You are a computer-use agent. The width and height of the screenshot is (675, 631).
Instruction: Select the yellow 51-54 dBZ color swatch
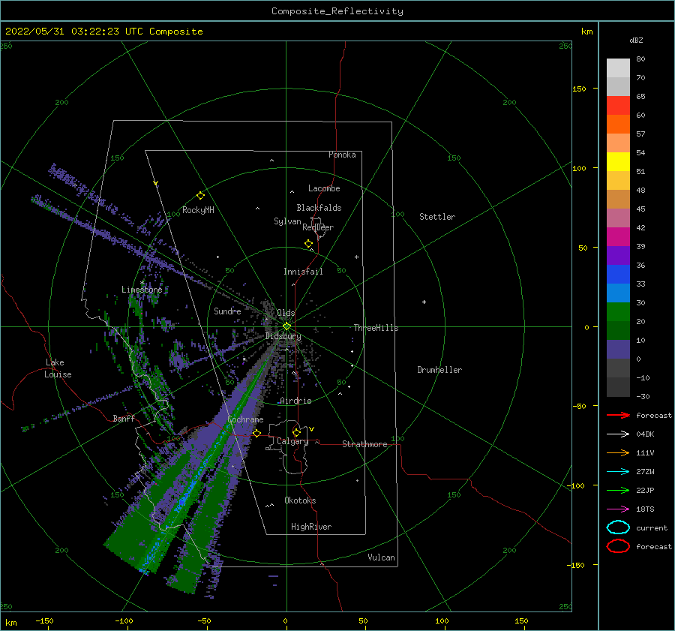coord(618,162)
